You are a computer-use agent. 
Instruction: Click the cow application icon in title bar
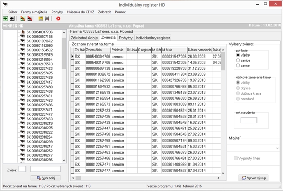tap(5, 4)
